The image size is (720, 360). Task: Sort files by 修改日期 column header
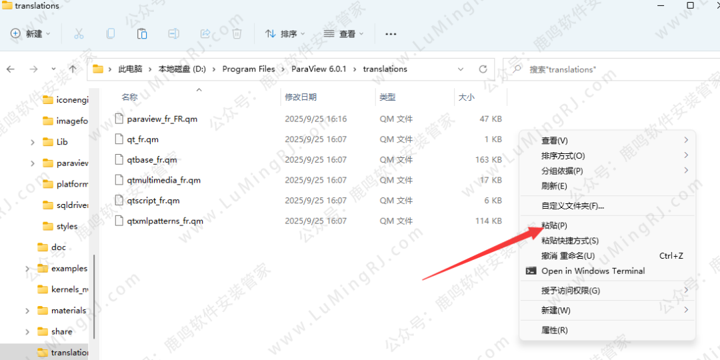tap(301, 97)
